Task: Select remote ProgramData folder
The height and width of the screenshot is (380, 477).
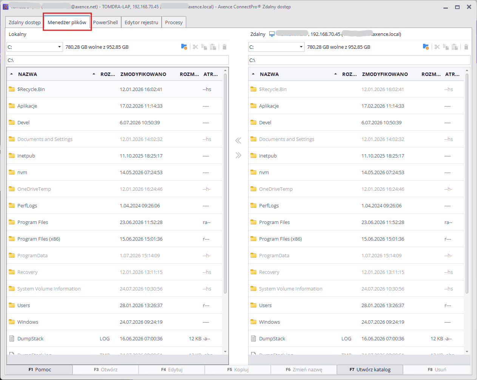Action: coord(356,255)
